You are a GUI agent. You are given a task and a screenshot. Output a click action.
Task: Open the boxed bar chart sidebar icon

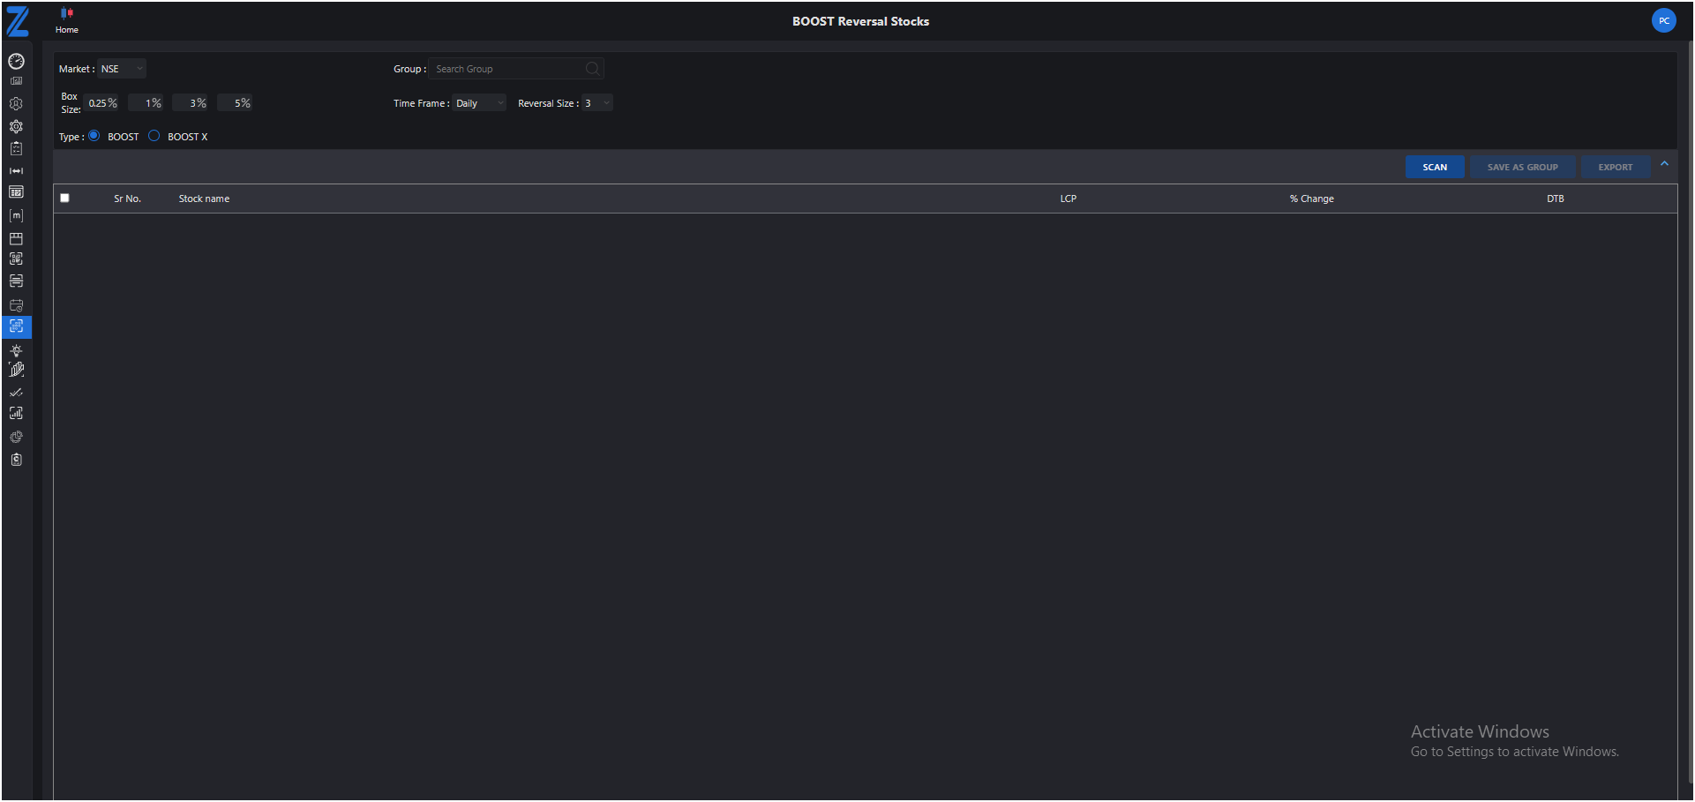coord(16,413)
